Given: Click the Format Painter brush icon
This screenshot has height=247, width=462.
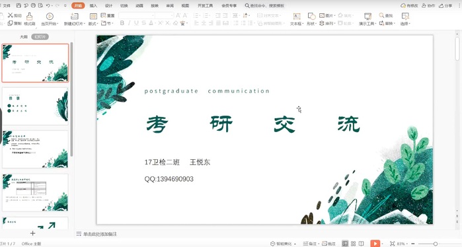Looking at the screenshot, I should click(30, 16).
